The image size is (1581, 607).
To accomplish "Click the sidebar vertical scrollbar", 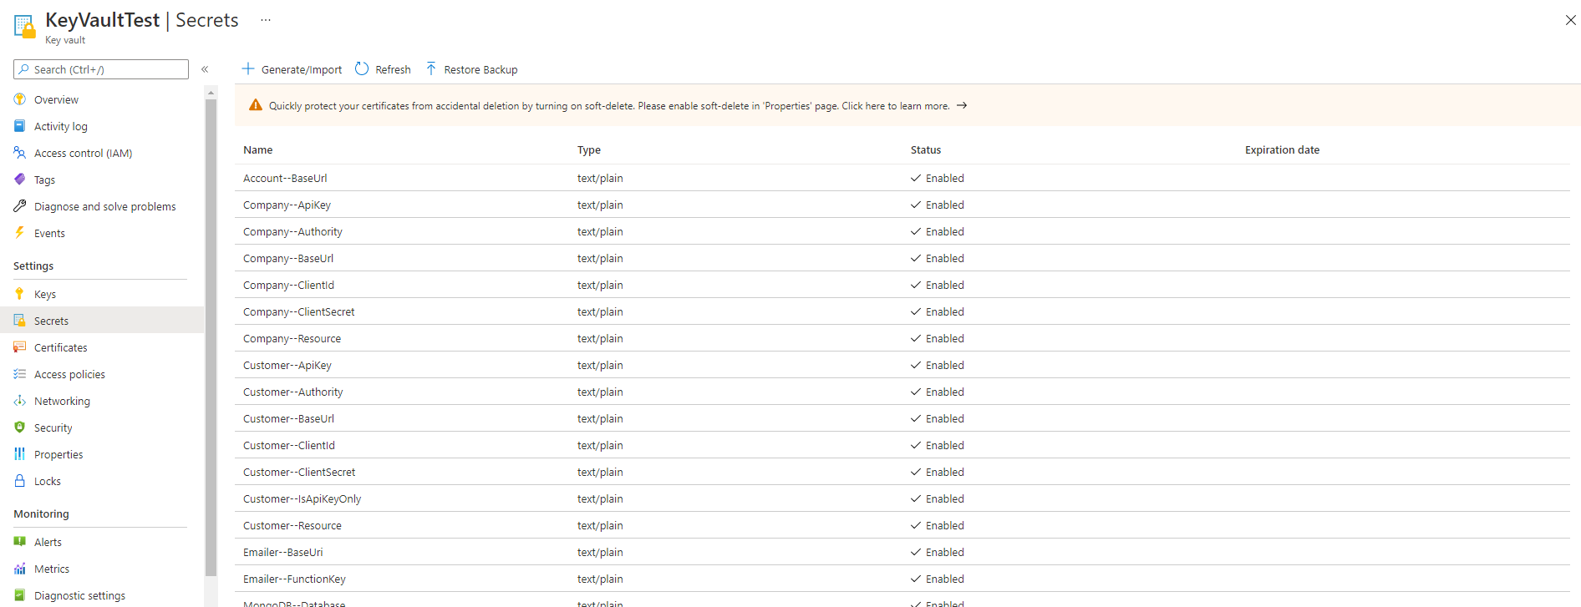I will pos(211,337).
